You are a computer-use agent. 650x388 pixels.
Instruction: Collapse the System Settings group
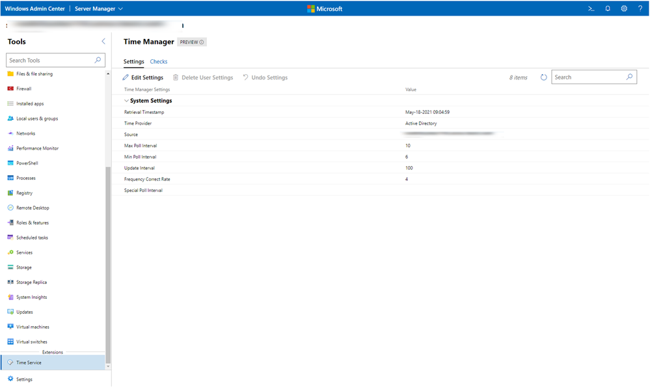126,101
